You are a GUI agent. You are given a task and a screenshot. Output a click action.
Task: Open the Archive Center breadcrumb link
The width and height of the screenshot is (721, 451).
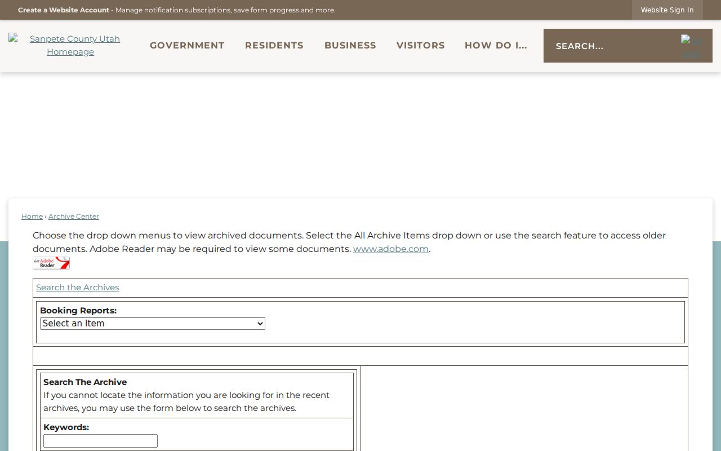click(x=74, y=216)
